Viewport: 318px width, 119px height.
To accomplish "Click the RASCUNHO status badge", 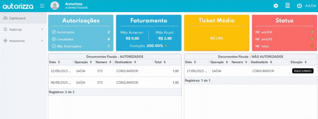I will (303, 71).
